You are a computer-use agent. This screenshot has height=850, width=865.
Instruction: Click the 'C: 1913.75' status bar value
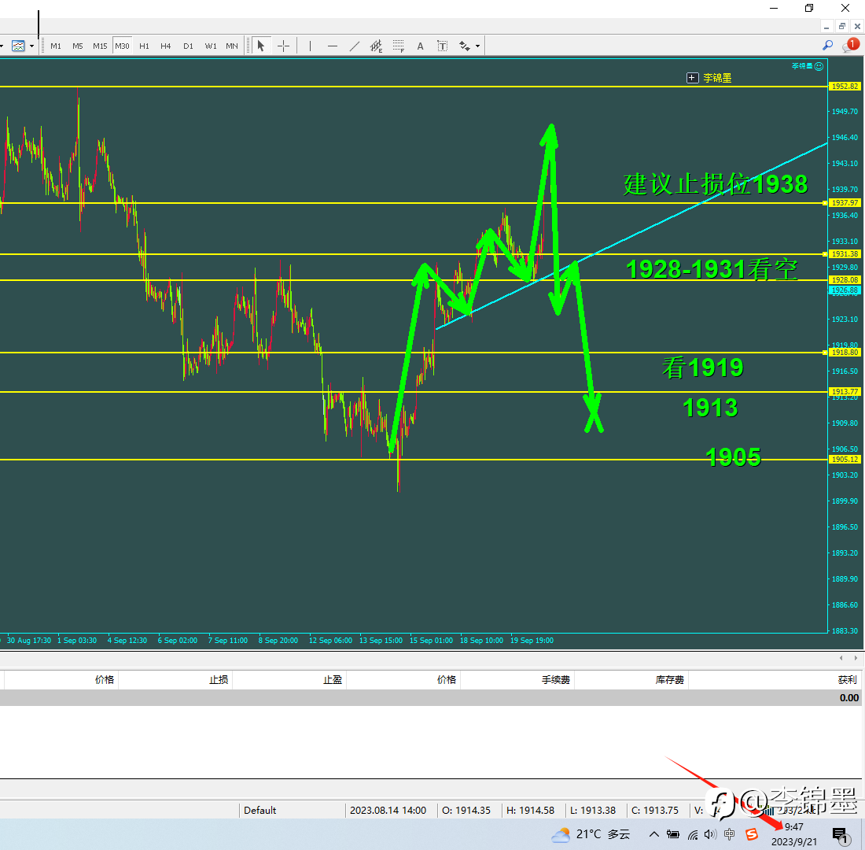point(655,810)
